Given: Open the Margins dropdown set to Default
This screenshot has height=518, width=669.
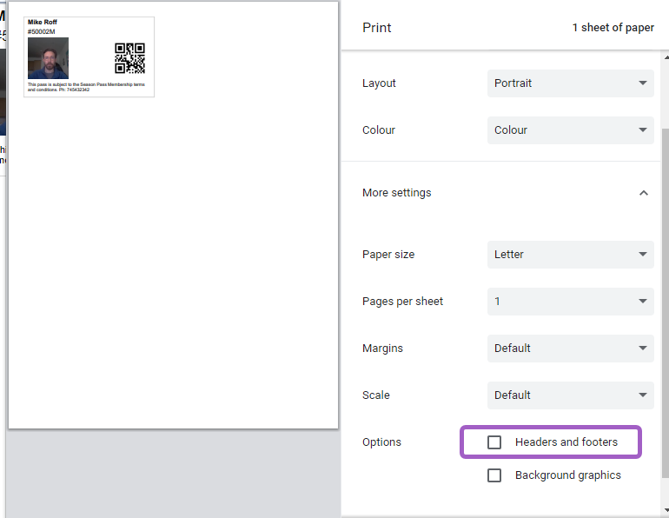Looking at the screenshot, I should pyautogui.click(x=570, y=349).
